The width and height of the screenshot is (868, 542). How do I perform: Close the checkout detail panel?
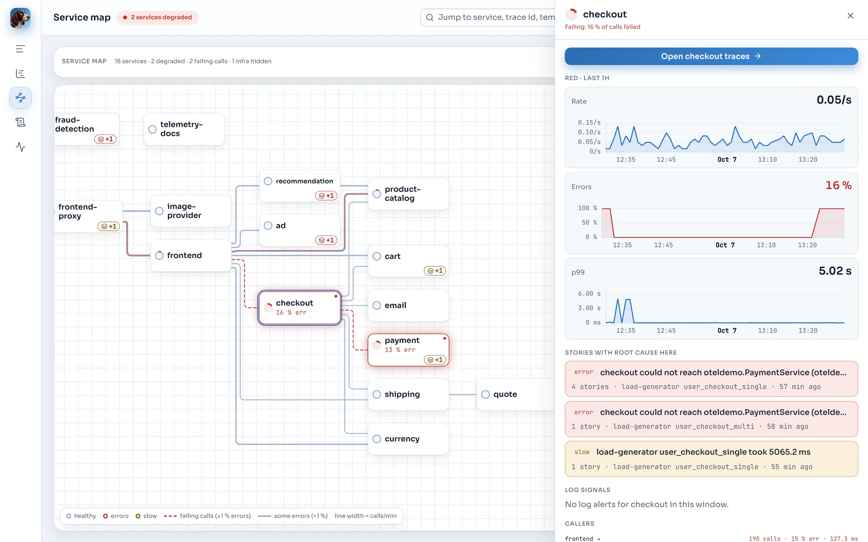[x=850, y=16]
